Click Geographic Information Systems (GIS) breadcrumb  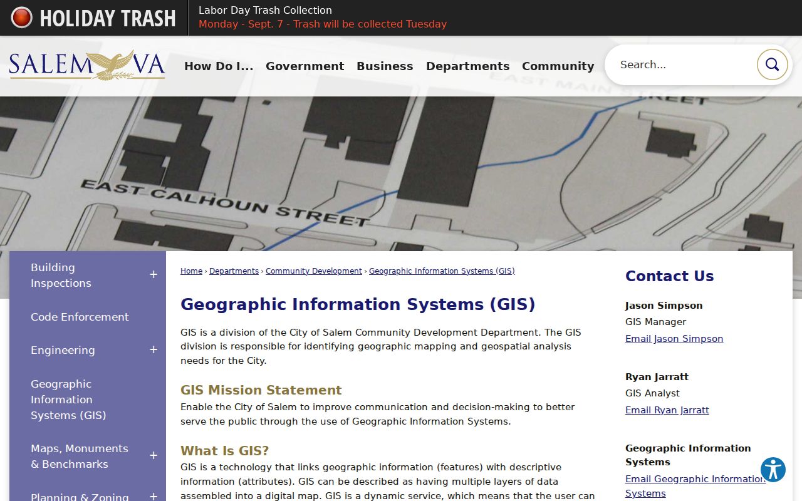click(x=442, y=271)
